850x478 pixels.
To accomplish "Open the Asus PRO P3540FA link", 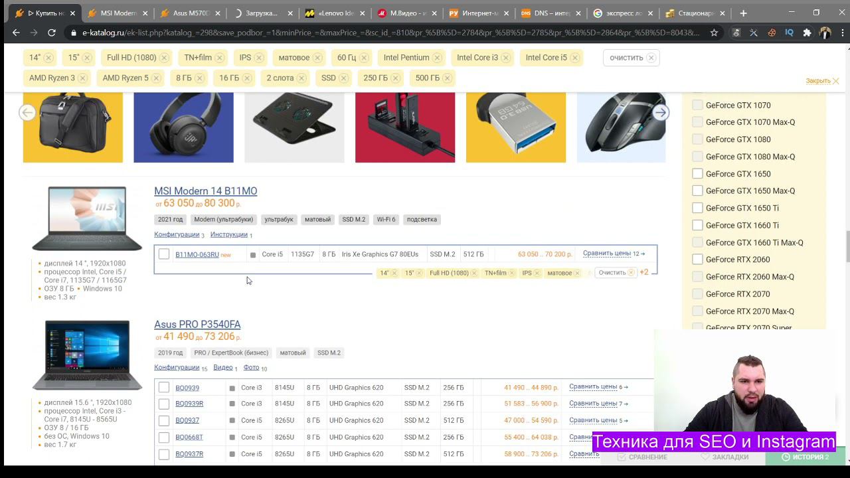I will point(197,325).
